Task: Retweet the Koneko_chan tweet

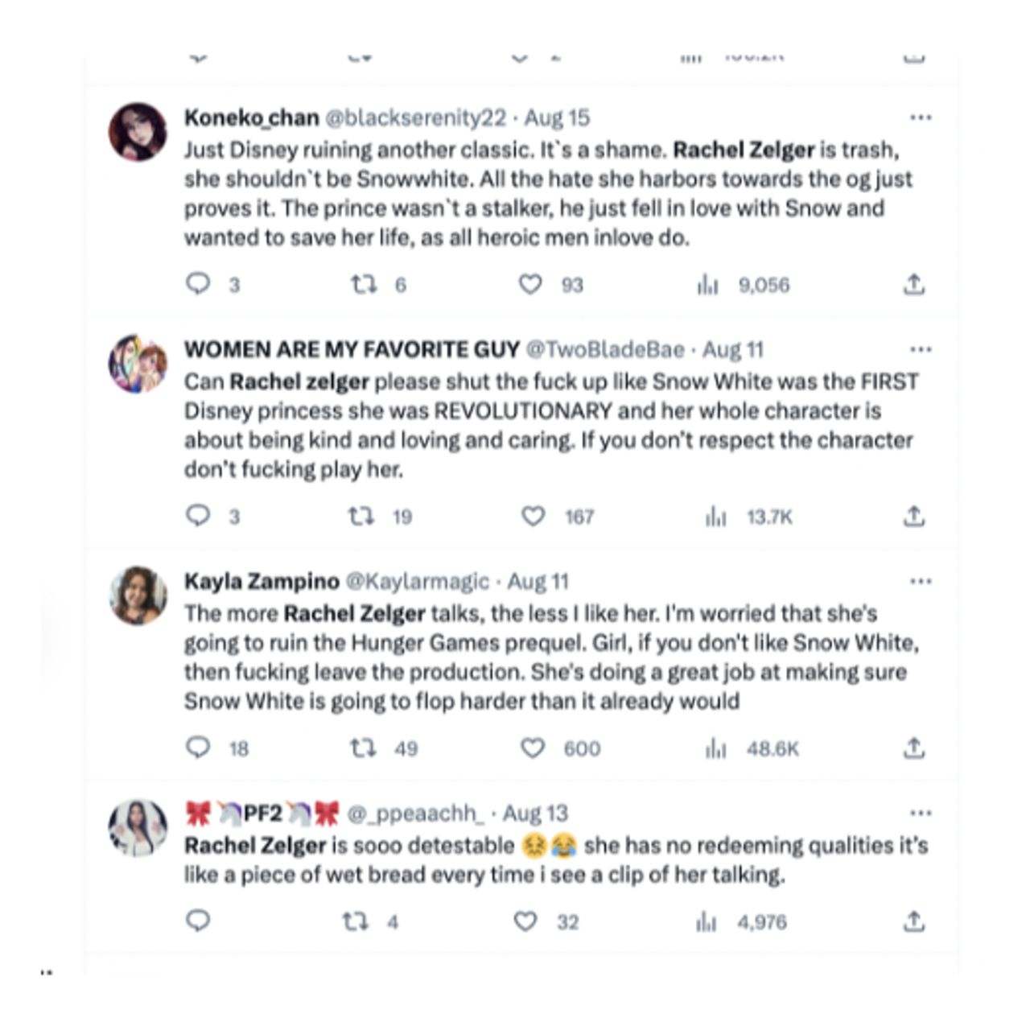Action: (x=363, y=284)
